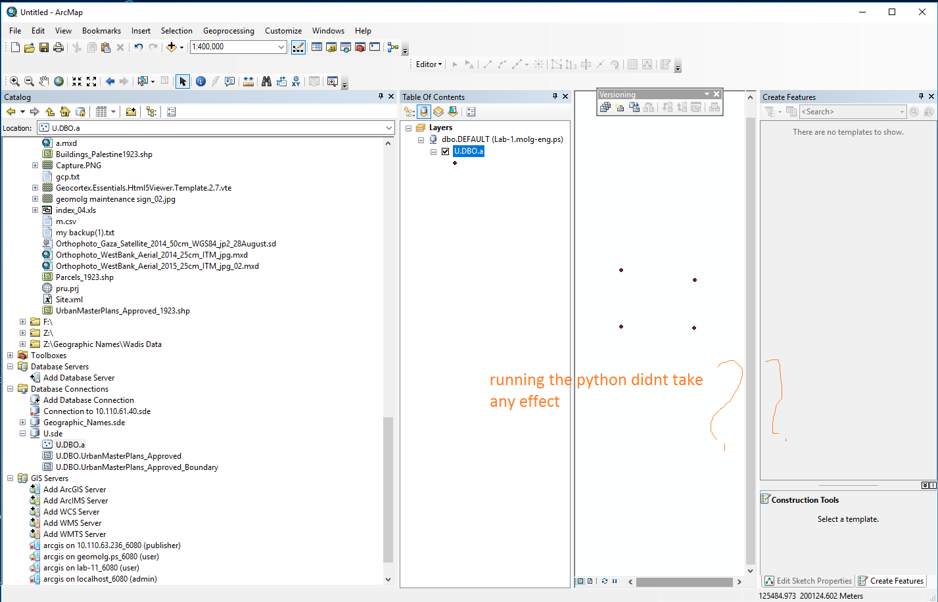Viewport: 938px width, 602px height.
Task: List table of contents by drawing order
Action: 410,112
